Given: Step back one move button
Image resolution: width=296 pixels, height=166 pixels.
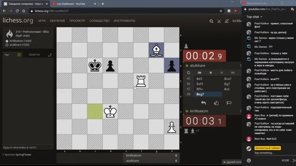Looking at the screenshot, I should pyautogui.click(x=211, y=73).
